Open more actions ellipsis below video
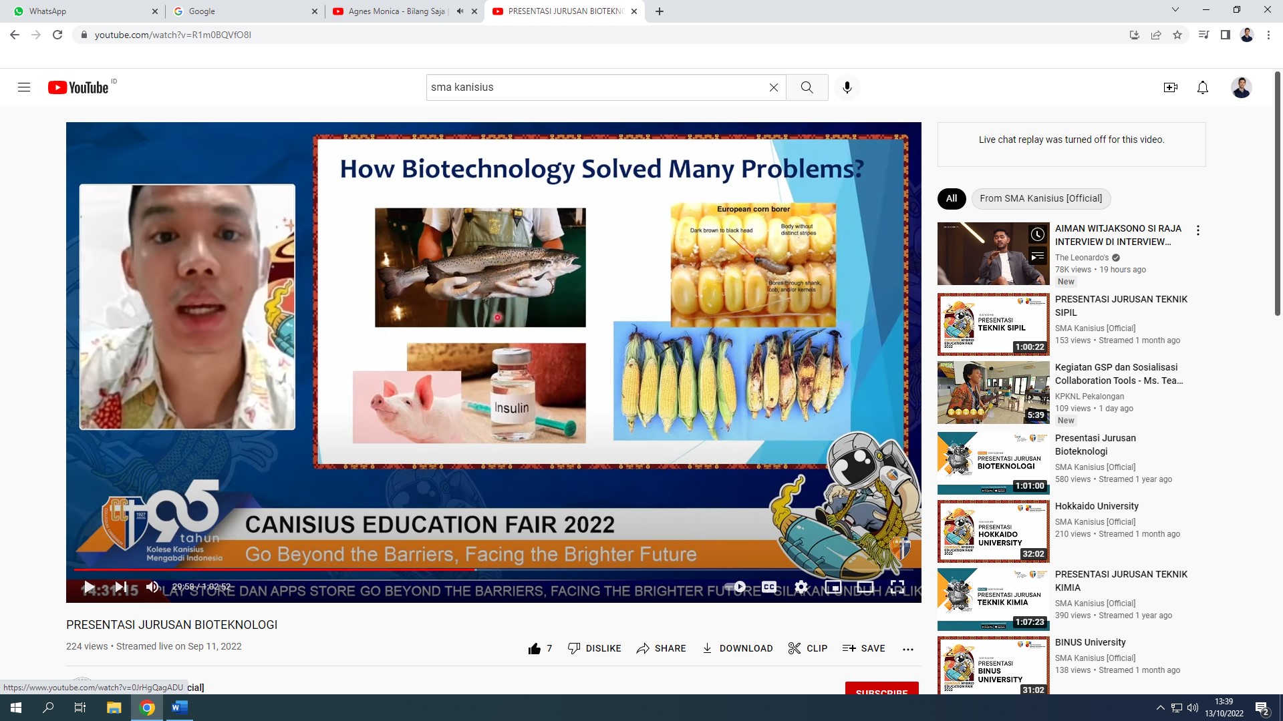Viewport: 1283px width, 721px height. (907, 649)
